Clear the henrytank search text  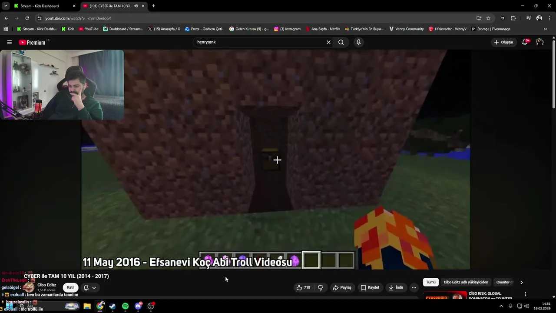pos(328,42)
